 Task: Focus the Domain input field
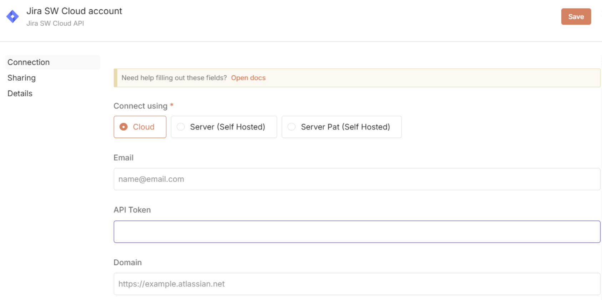357,284
